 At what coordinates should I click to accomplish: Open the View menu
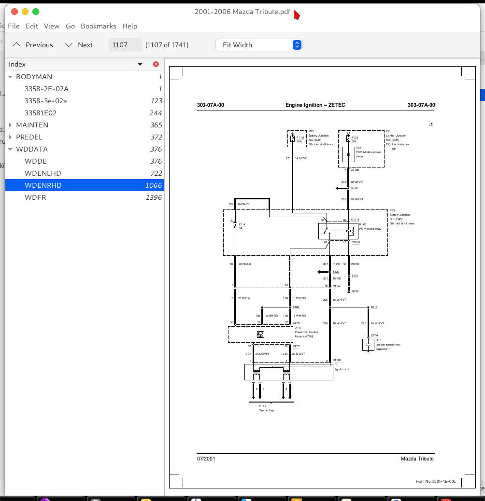52,26
